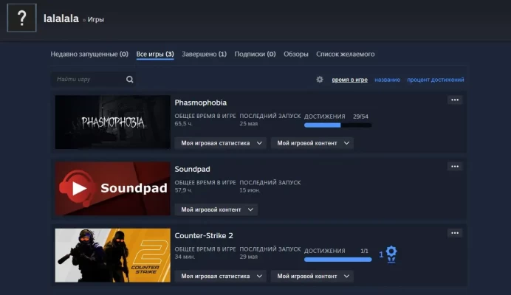
Task: Click the 'Игры' breadcrumb text
Action: (96, 19)
